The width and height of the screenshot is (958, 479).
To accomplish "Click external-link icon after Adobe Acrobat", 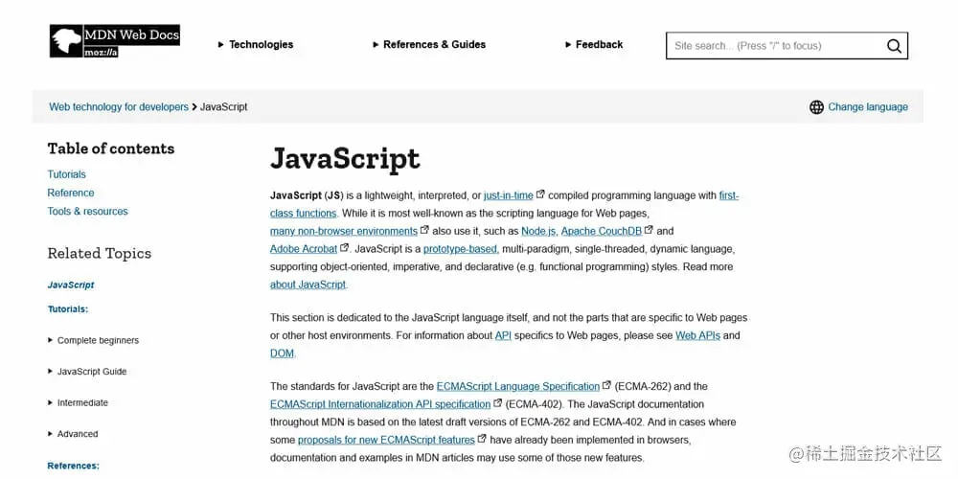I will (345, 248).
